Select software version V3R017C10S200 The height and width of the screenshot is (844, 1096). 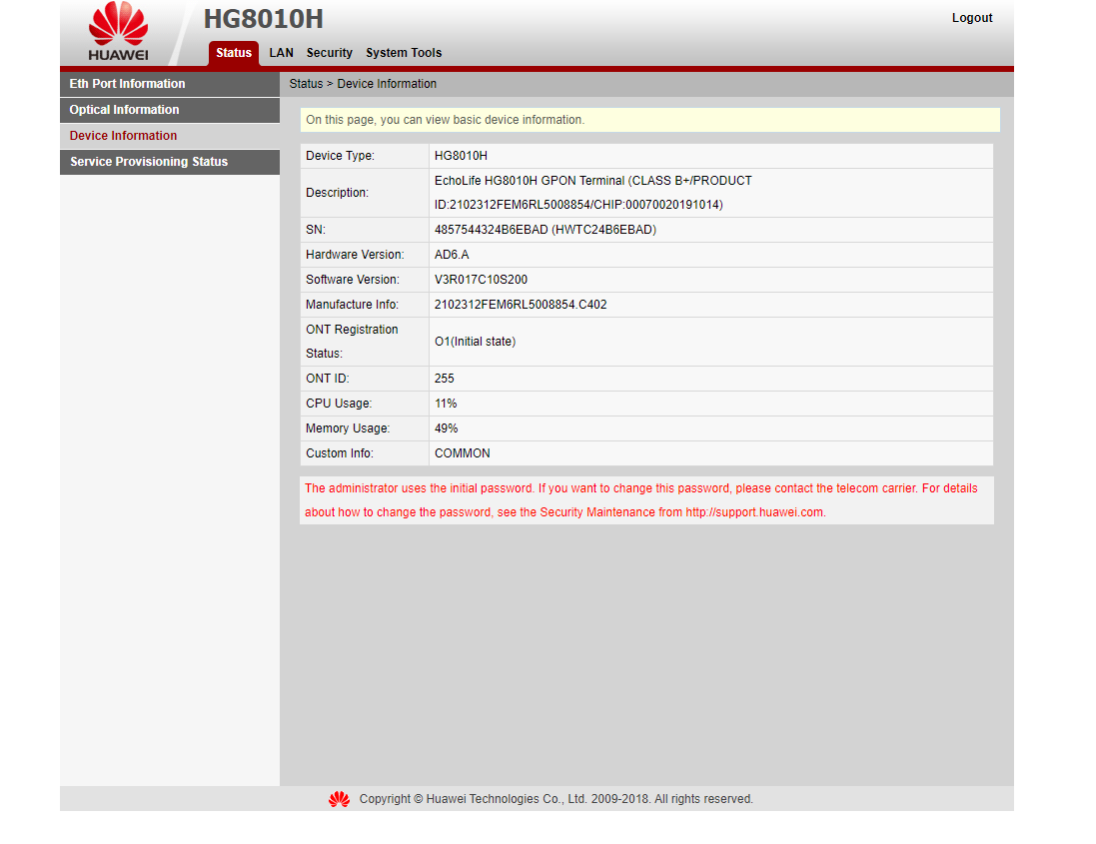pos(481,280)
